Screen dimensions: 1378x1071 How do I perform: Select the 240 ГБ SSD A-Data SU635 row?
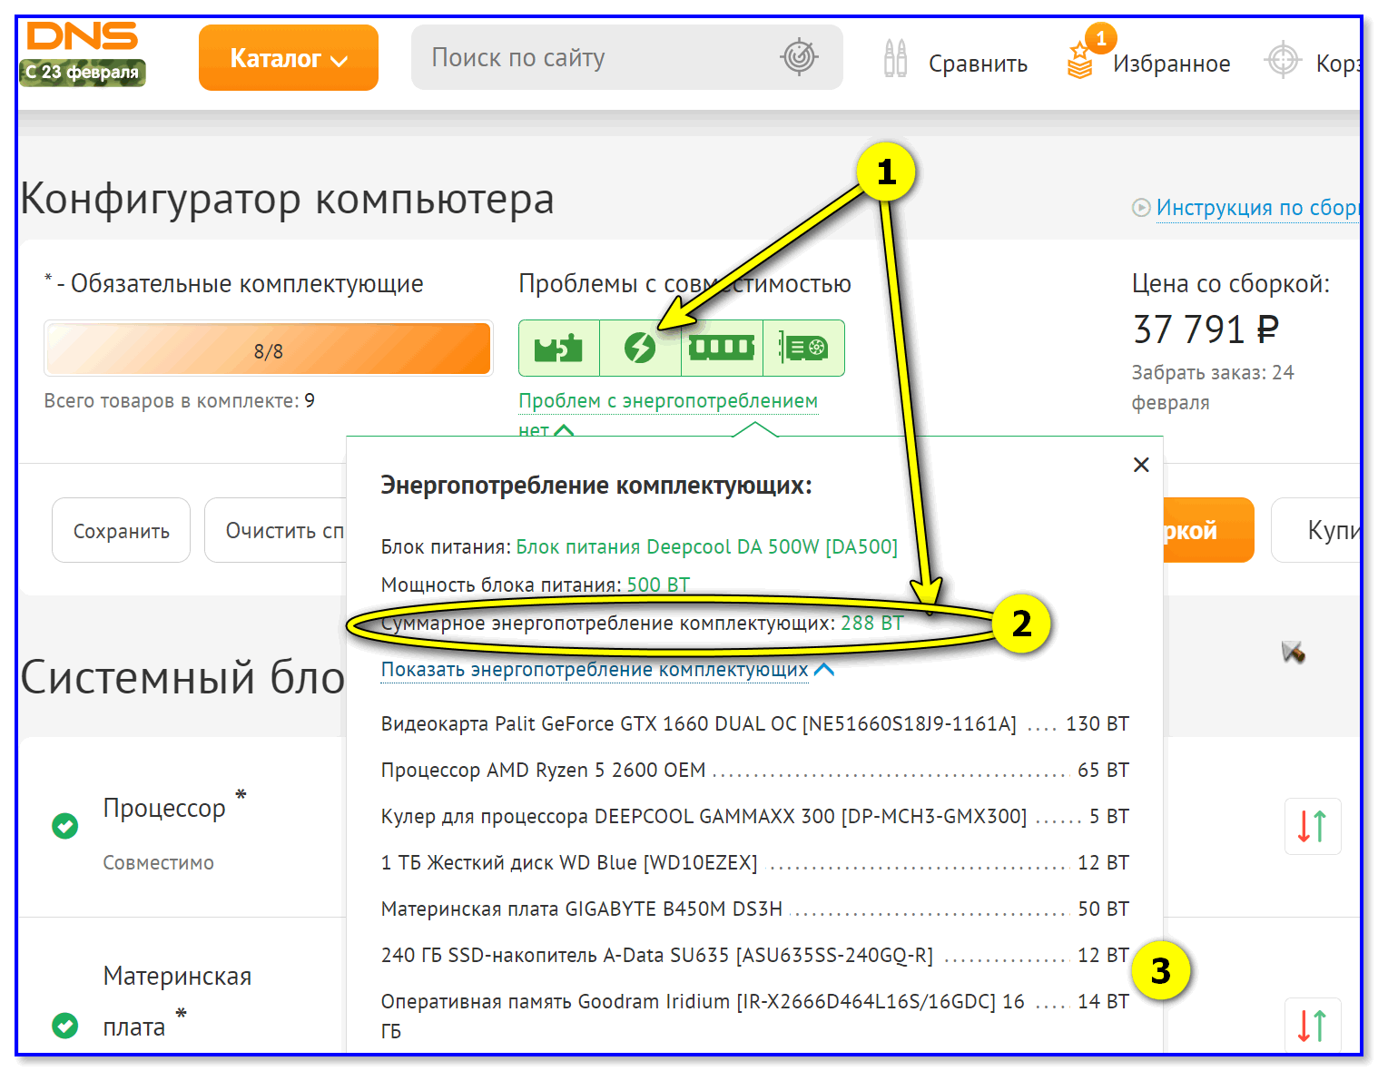pos(754,955)
